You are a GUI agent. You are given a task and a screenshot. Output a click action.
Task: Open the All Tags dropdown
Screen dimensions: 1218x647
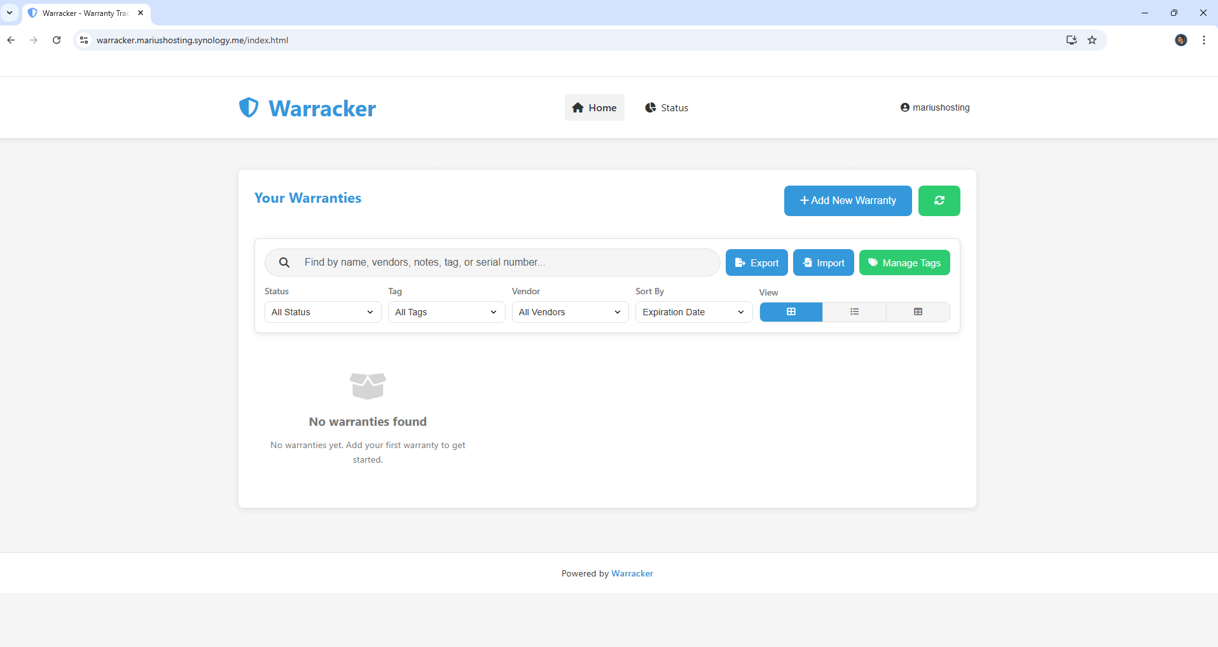point(446,312)
